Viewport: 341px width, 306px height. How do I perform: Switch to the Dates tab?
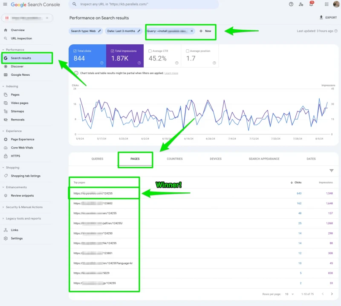[311, 159]
